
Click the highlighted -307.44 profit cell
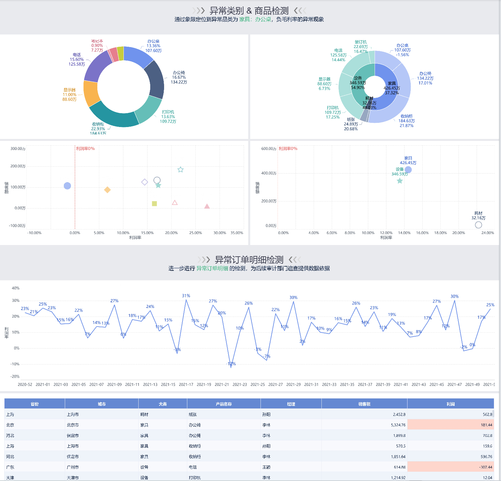click(x=450, y=467)
